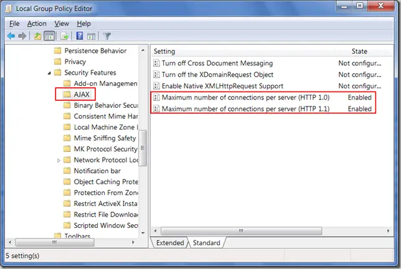Click settings pane horizontal scrollbar thumb

point(241,231)
